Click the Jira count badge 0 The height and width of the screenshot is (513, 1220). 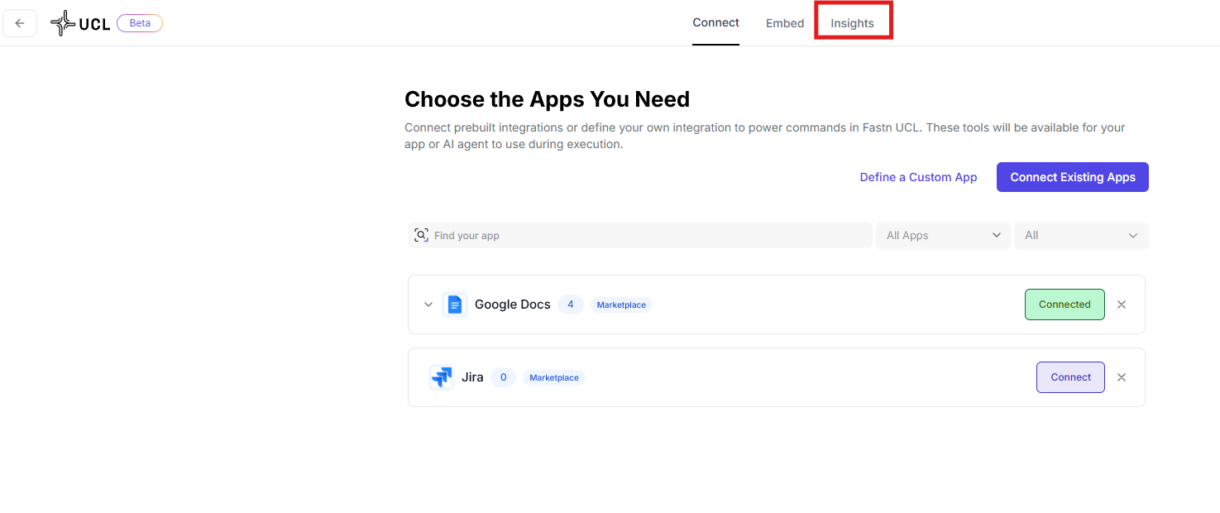pos(503,377)
